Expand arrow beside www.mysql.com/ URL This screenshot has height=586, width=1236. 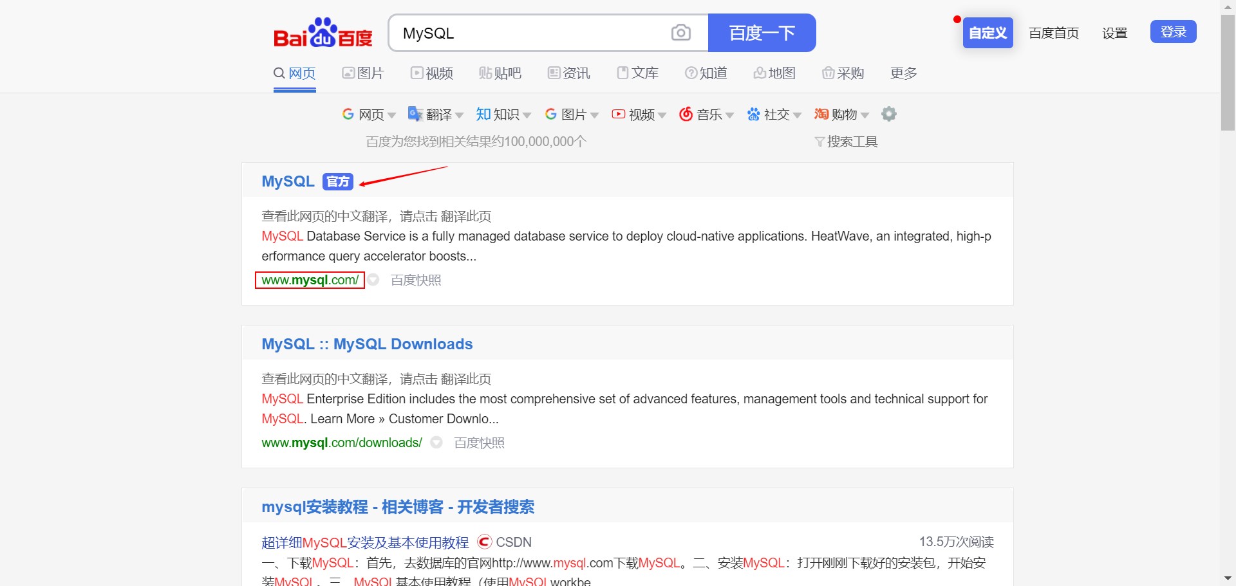[373, 280]
